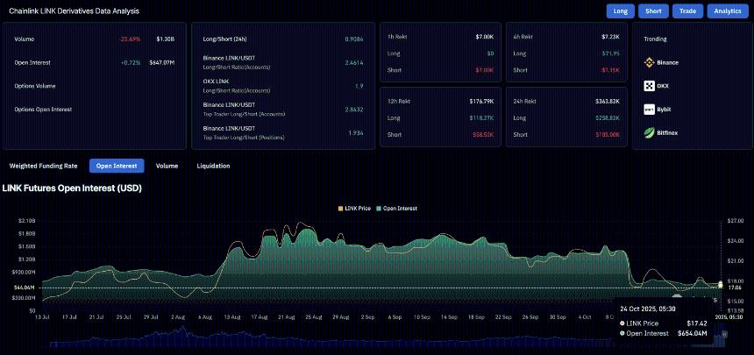Image resolution: width=754 pixels, height=355 pixels.
Task: Toggle the Open Interest legend series
Action: (397, 208)
